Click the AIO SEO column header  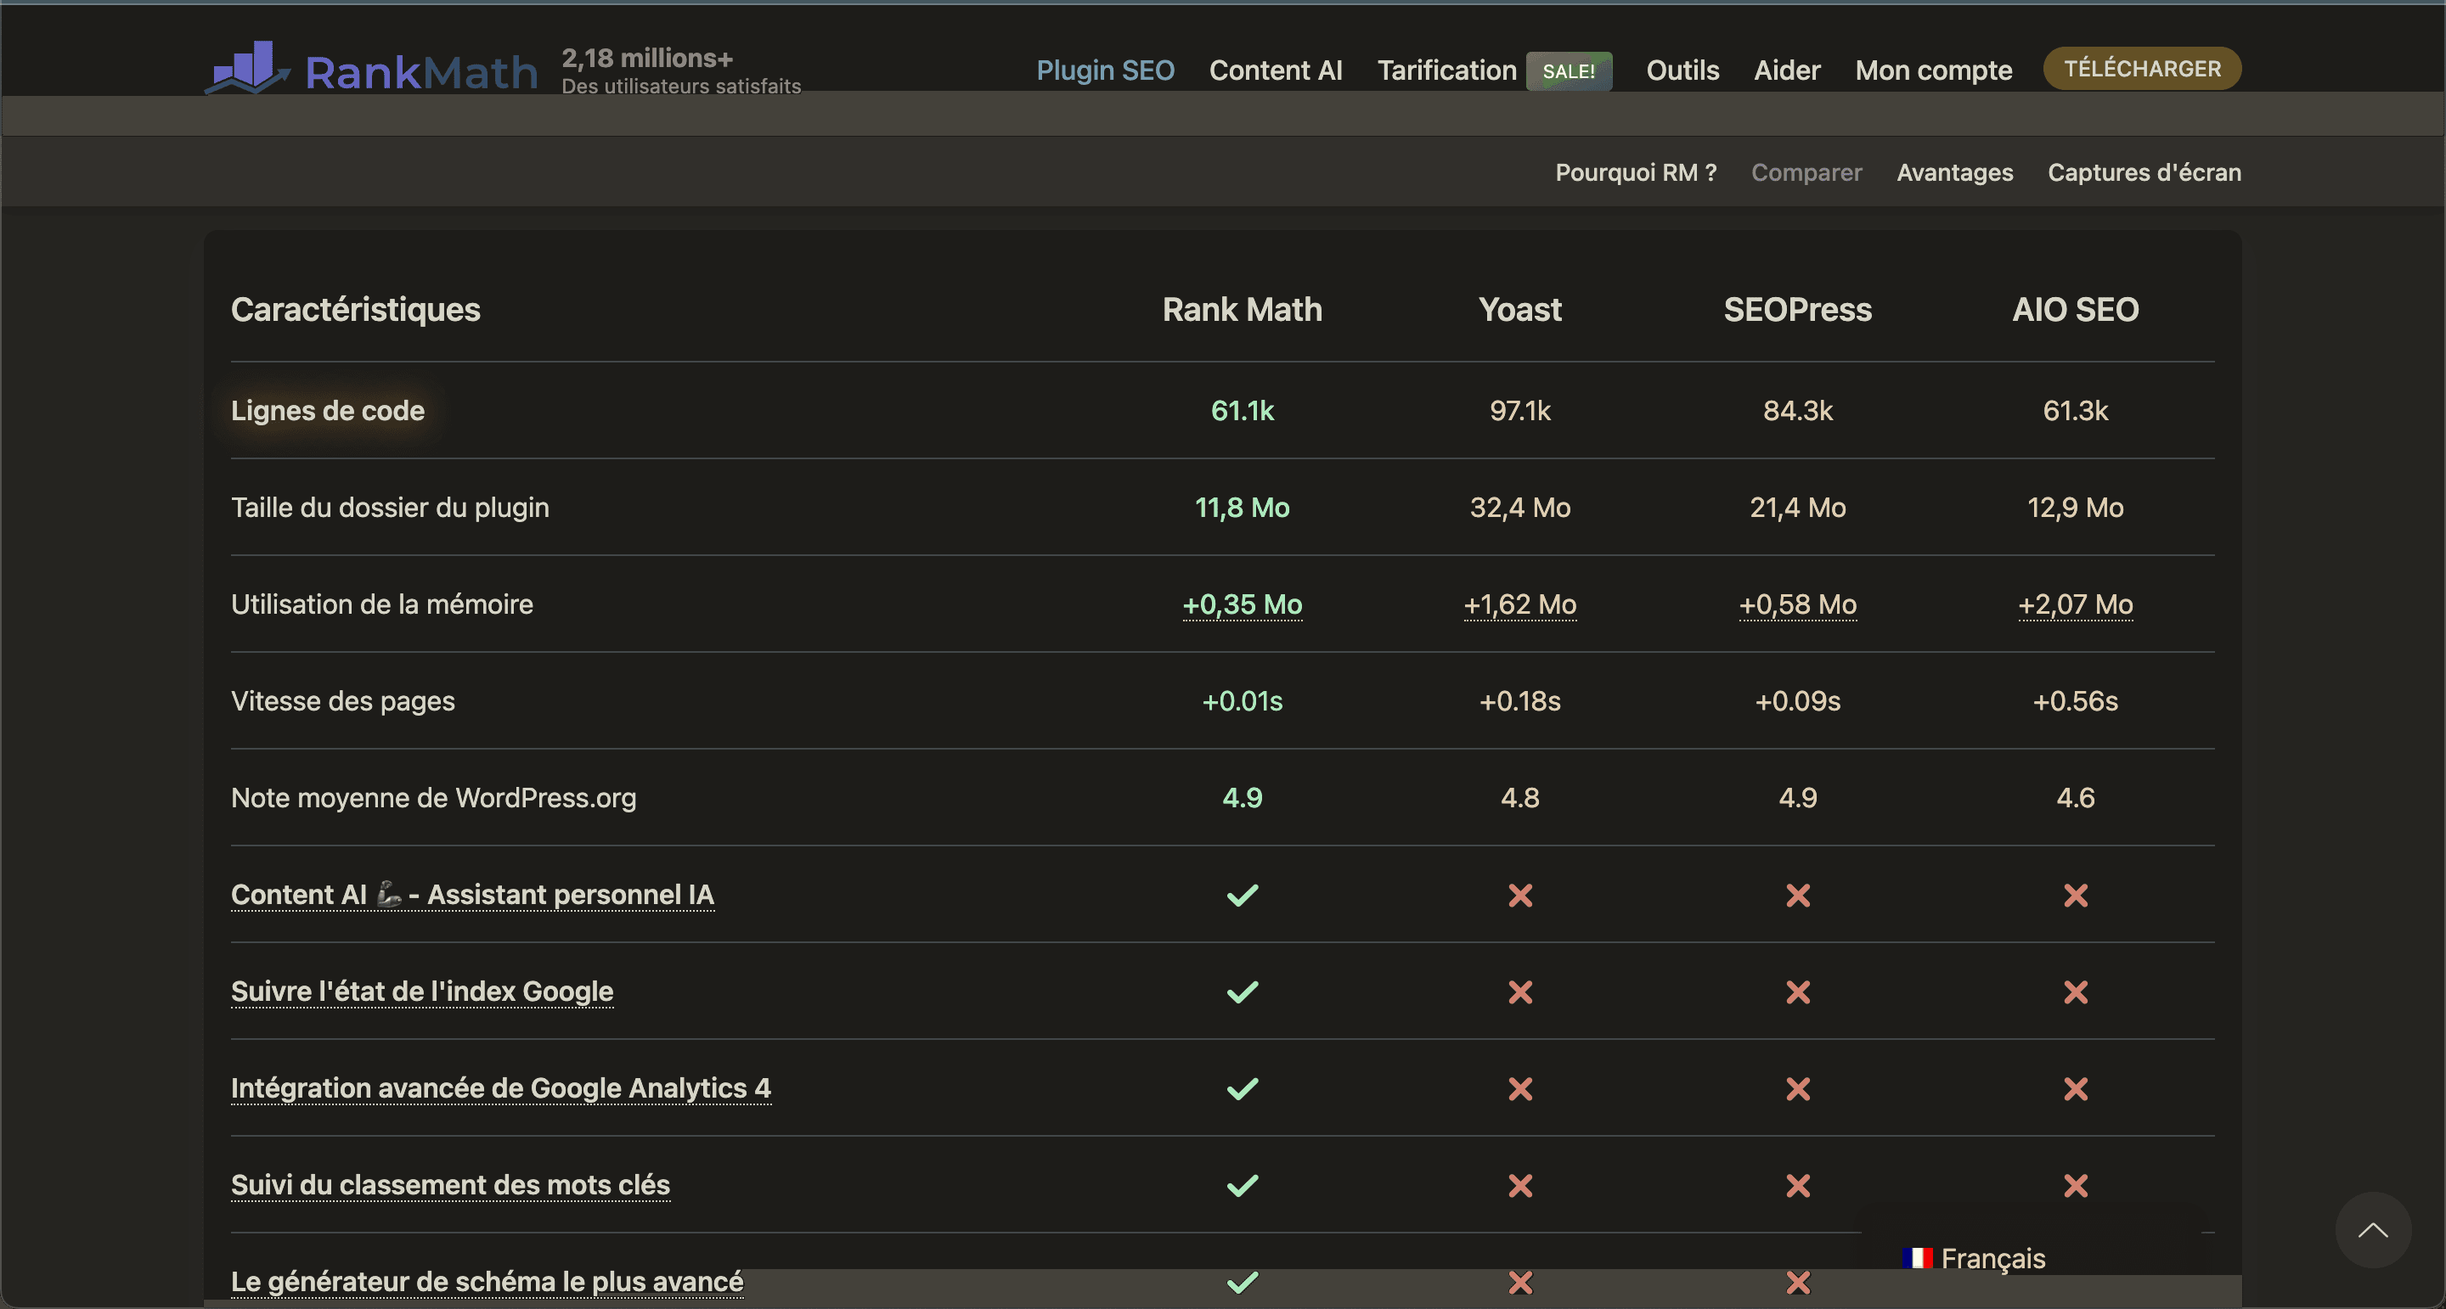tap(2075, 310)
